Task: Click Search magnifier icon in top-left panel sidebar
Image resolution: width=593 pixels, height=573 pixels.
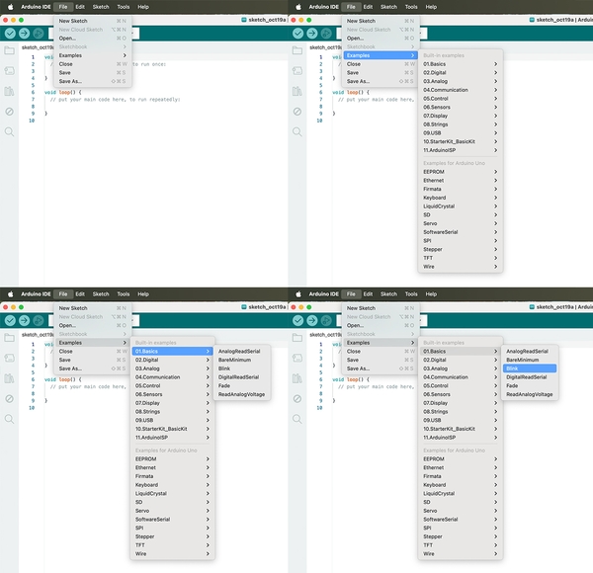Action: point(9,131)
